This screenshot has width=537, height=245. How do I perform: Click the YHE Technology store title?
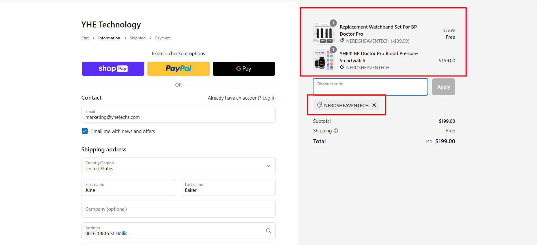point(111,25)
